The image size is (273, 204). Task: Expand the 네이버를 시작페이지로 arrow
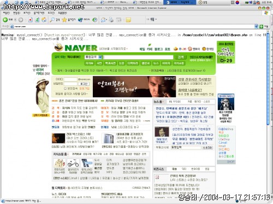pos(127,49)
